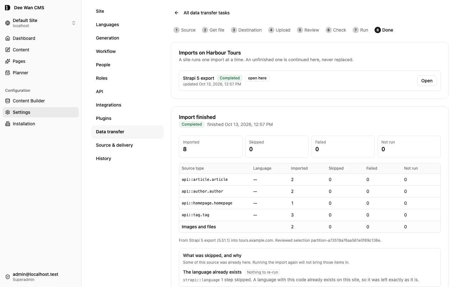459x287 pixels.
Task: Click the Completed badge under Import finished
Action: [x=192, y=124]
